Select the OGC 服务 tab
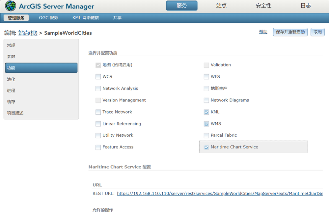329x213 pixels. click(x=48, y=18)
